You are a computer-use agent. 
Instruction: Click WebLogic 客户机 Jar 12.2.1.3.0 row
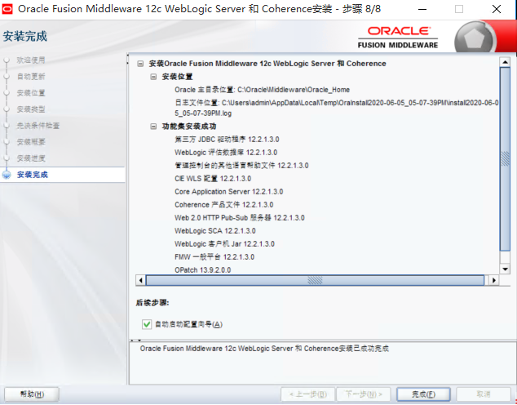[224, 244]
